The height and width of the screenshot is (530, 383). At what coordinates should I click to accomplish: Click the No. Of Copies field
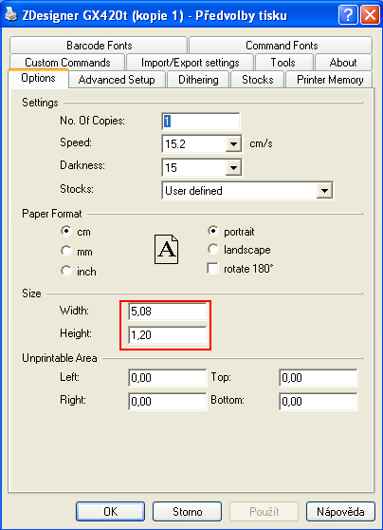click(x=201, y=122)
